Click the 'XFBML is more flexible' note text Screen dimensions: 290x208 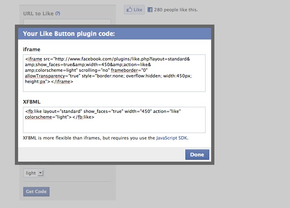pos(88,138)
